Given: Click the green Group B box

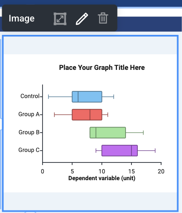Looking at the screenshot, I should (x=108, y=133).
